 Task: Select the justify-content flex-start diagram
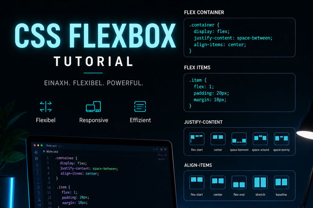coord(197,139)
